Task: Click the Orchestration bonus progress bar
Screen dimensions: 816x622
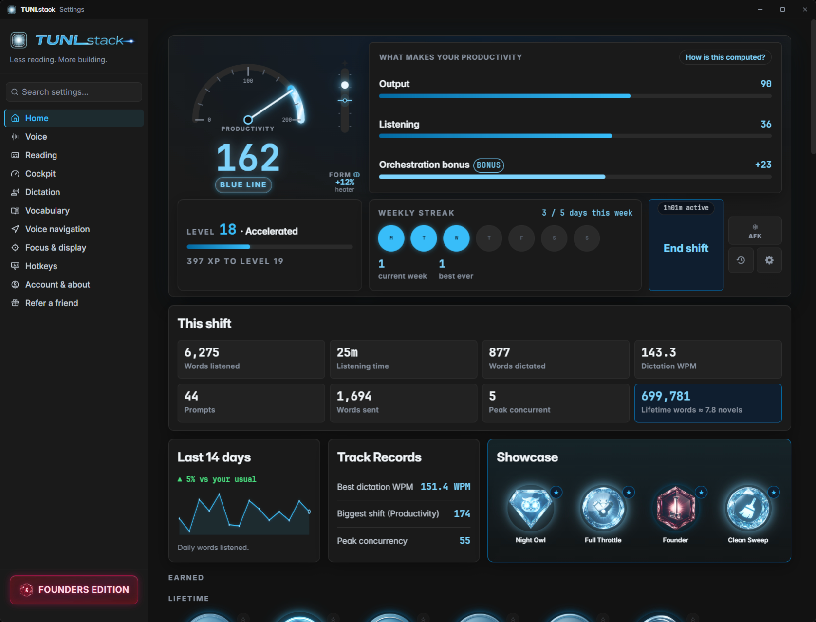Action: [x=575, y=177]
